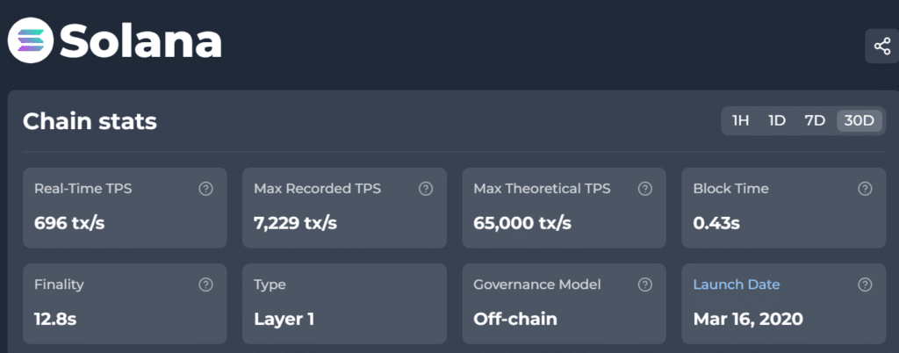Select the 1H time range
This screenshot has width=899, height=353.
740,121
